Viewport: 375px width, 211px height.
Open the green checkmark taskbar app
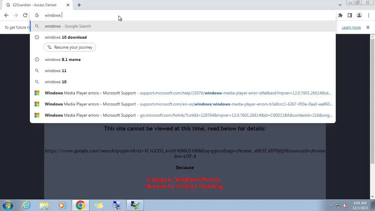135,205
